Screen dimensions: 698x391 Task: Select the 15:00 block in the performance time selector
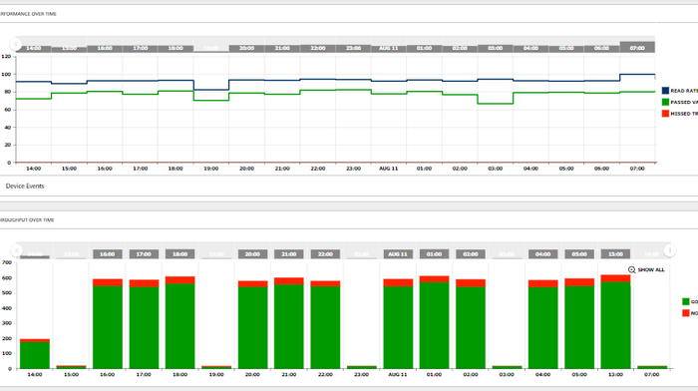pos(69,50)
